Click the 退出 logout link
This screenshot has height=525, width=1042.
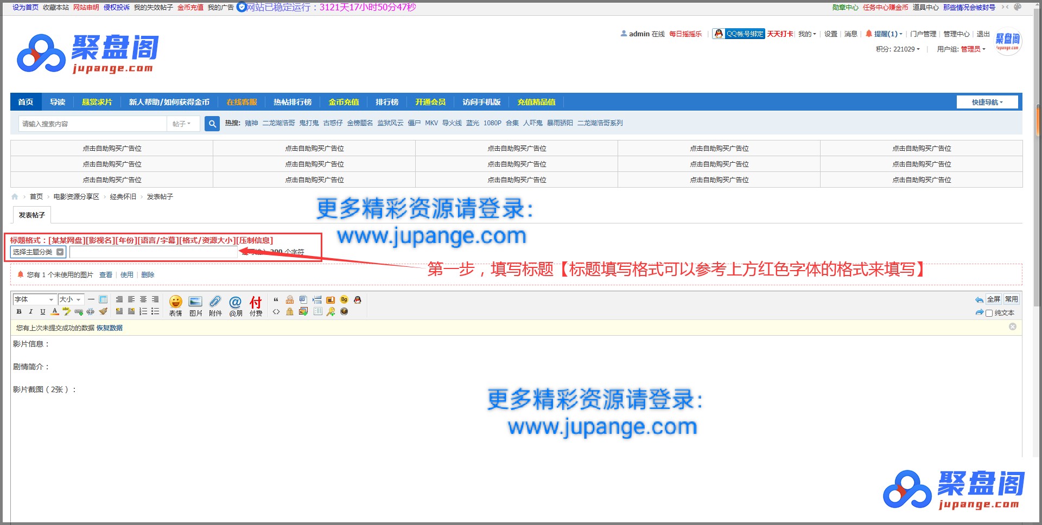(983, 34)
